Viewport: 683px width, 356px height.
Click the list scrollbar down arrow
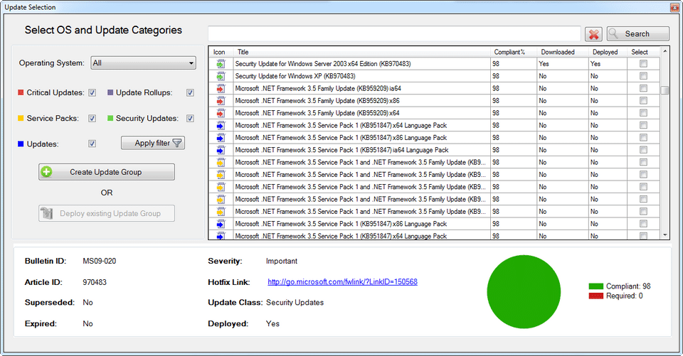tap(665, 235)
